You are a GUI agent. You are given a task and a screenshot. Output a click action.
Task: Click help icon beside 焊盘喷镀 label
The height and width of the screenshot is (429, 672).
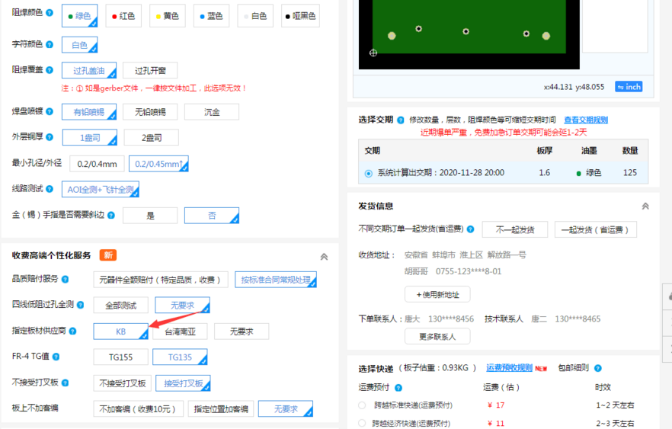[x=50, y=111]
